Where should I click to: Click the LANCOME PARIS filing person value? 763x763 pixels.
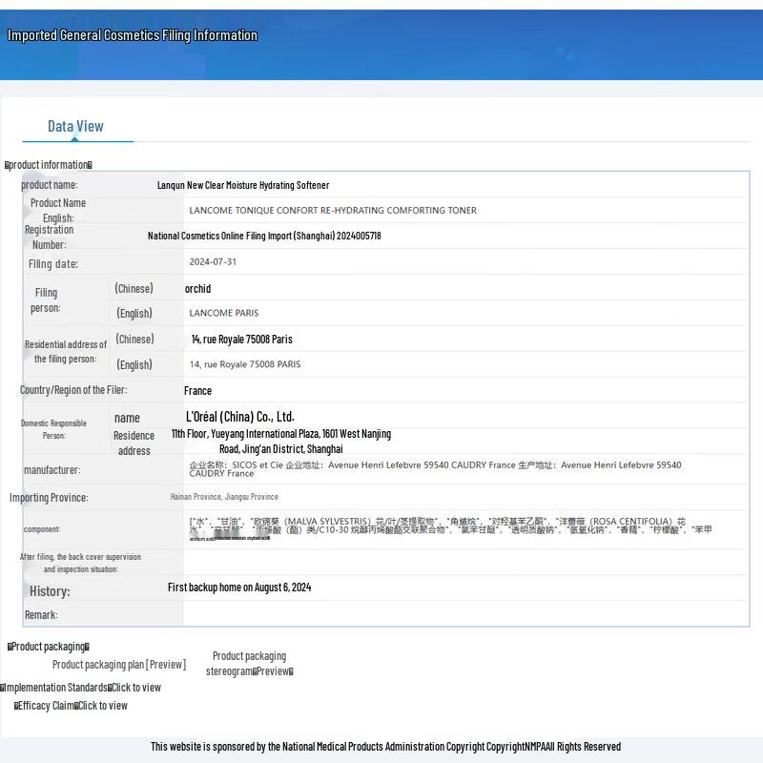(x=224, y=313)
